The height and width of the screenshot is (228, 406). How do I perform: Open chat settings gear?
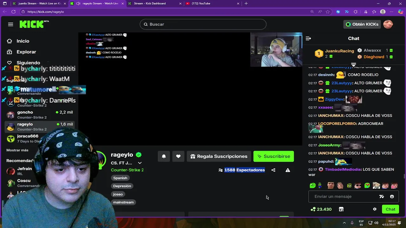375,209
